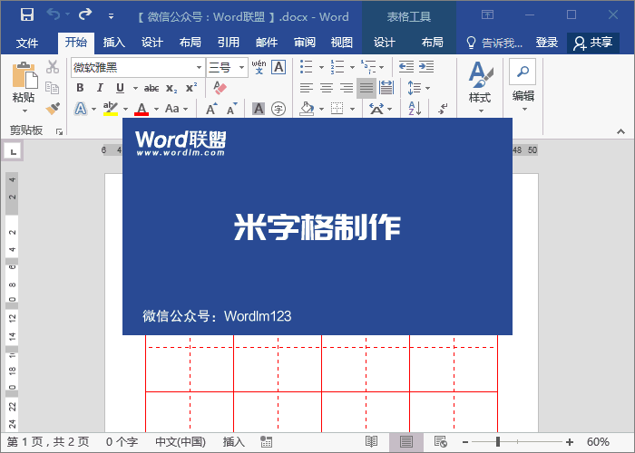Center align the text
Image resolution: width=635 pixels, height=453 pixels.
tap(327, 88)
